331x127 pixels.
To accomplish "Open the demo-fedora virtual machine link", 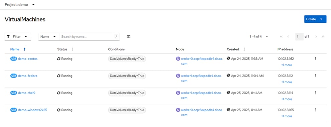I will click(28, 76).
